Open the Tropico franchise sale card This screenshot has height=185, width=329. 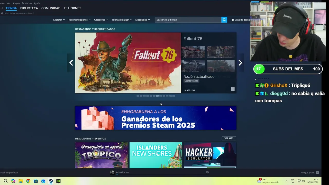coord(101,155)
